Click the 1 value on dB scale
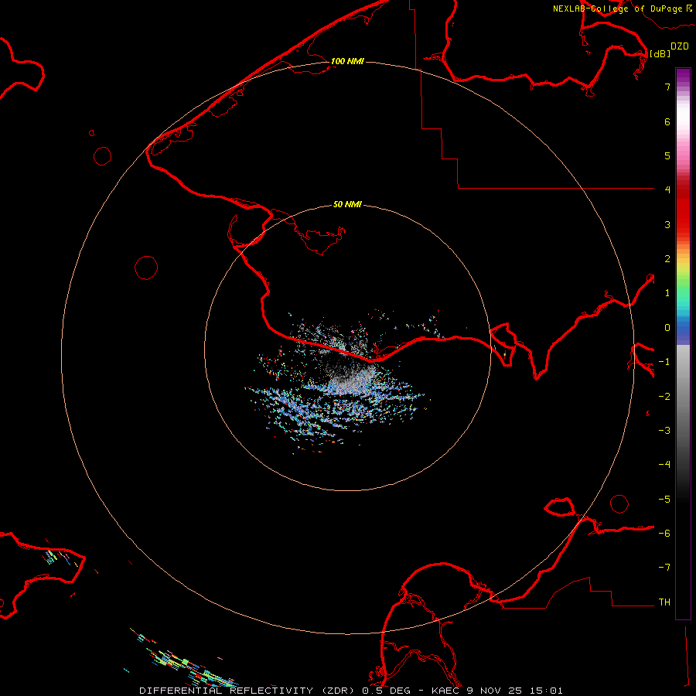Screen dimensions: 696x696 [x=667, y=293]
